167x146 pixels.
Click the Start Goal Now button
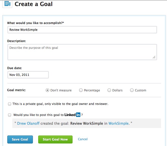coord(55,139)
